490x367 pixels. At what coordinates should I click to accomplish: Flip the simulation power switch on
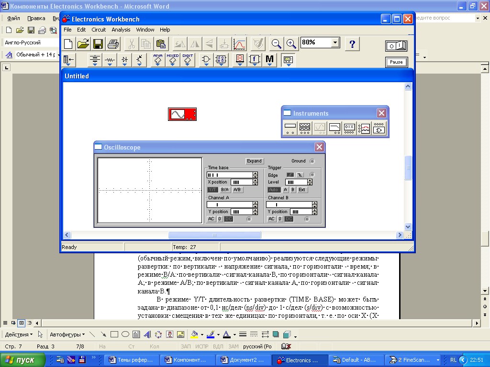(396, 46)
